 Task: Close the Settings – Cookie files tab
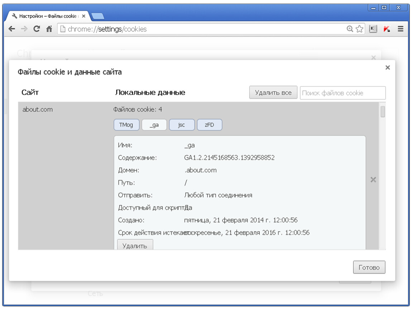click(x=83, y=16)
